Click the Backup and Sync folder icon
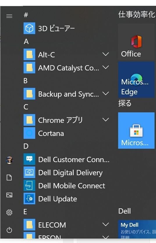 (x=29, y=94)
